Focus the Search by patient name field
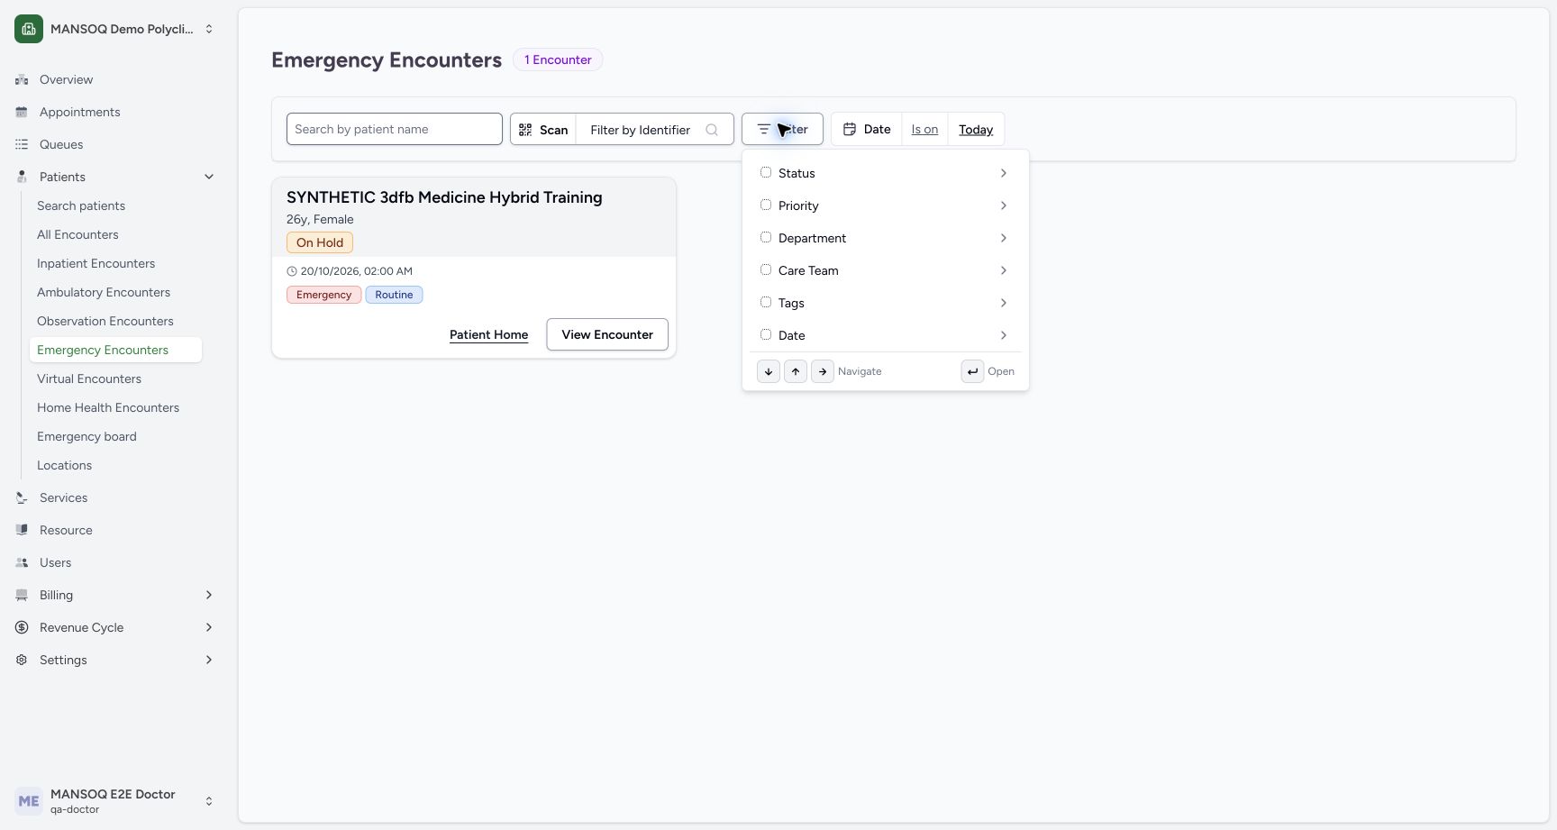This screenshot has height=830, width=1557. 395,129
